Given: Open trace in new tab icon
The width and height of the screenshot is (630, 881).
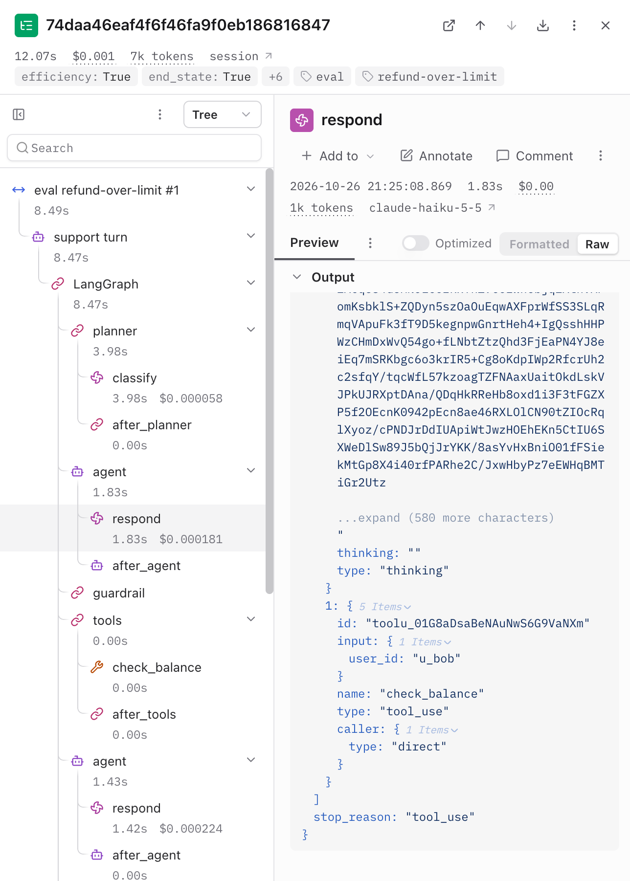Looking at the screenshot, I should [449, 25].
